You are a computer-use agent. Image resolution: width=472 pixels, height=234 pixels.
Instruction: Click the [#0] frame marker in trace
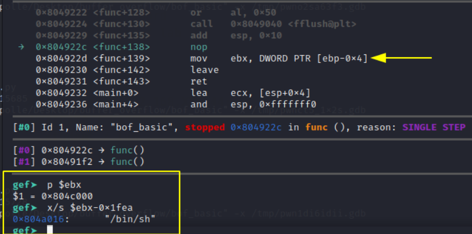click(25, 150)
